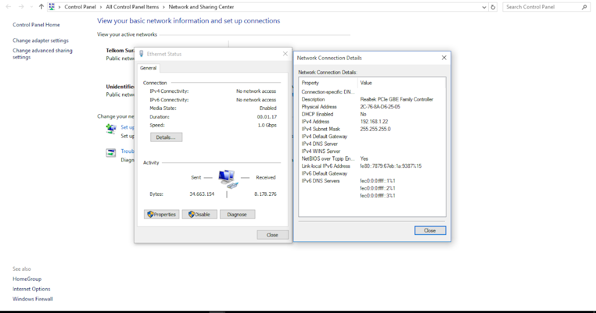Expand the All Control Panel Items breadcrumb arrow
The height and width of the screenshot is (313, 596).
(163, 6)
